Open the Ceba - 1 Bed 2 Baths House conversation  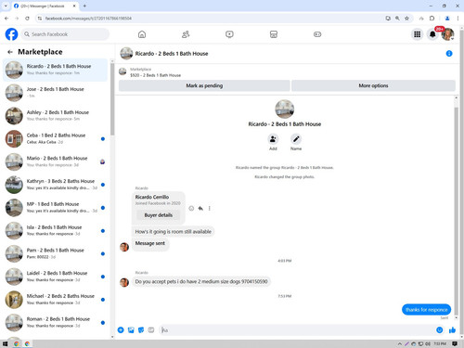55,138
